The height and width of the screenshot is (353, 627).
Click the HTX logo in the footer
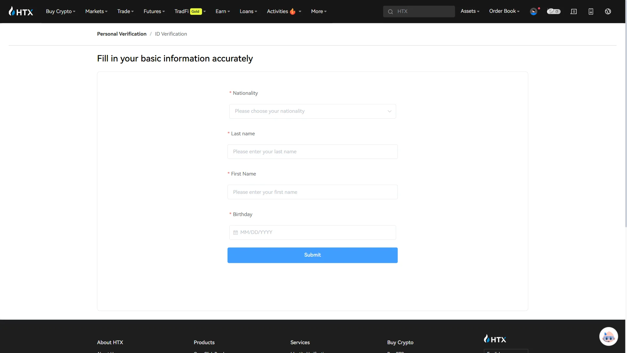pyautogui.click(x=495, y=339)
